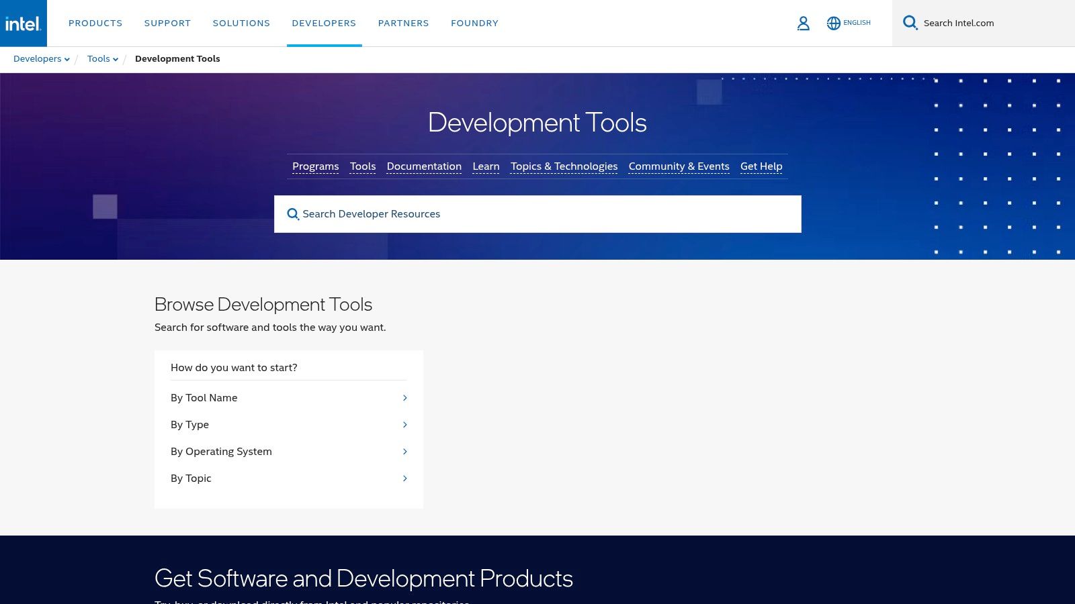
Task: Expand the By Topic option
Action: click(x=289, y=479)
